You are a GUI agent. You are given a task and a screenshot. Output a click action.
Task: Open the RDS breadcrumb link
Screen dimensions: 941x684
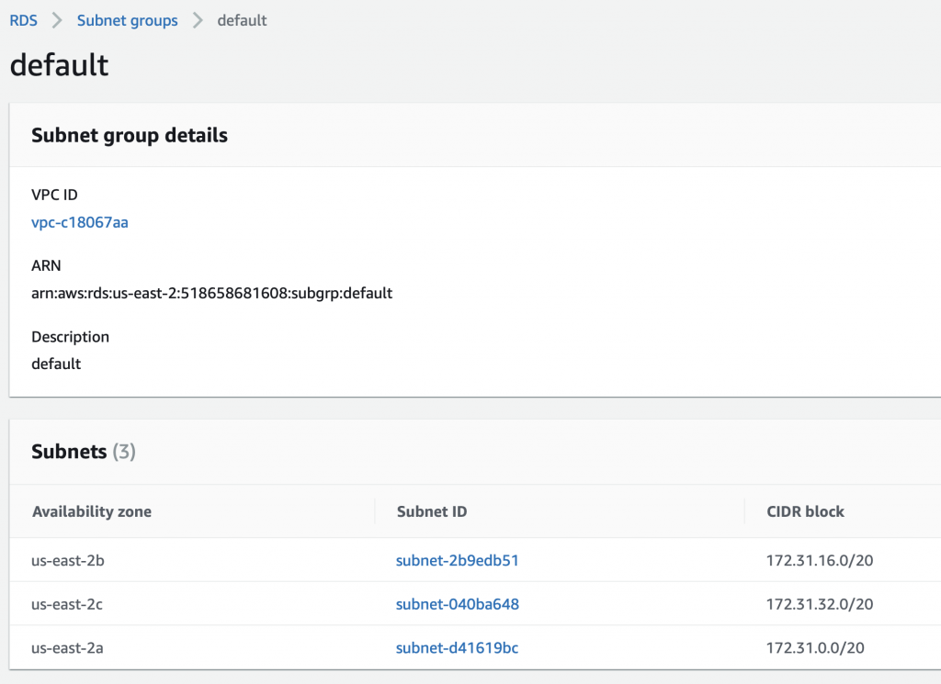click(23, 20)
